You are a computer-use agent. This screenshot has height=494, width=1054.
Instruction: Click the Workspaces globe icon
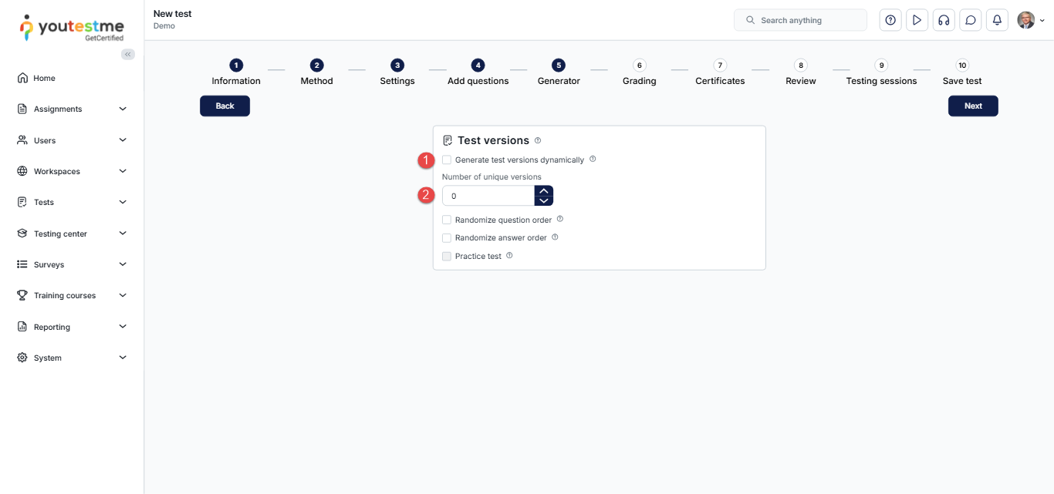click(22, 171)
